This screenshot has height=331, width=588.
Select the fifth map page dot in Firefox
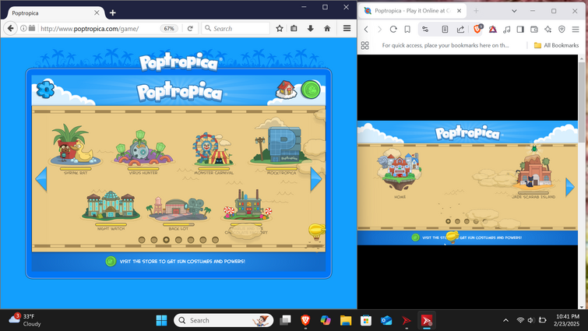point(191,240)
